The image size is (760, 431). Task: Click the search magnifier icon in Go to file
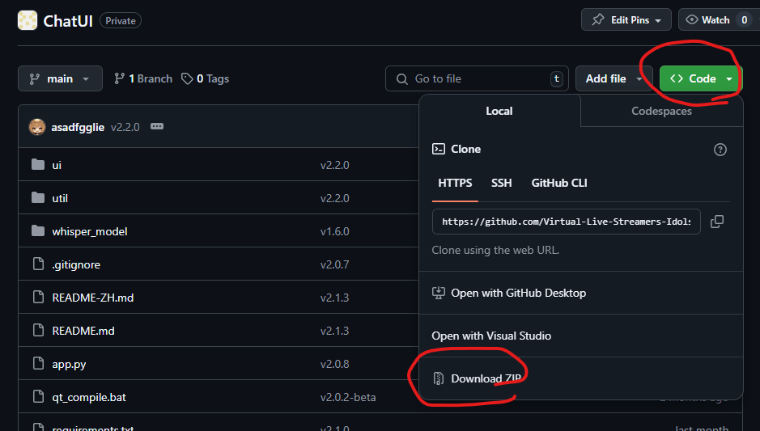point(401,79)
